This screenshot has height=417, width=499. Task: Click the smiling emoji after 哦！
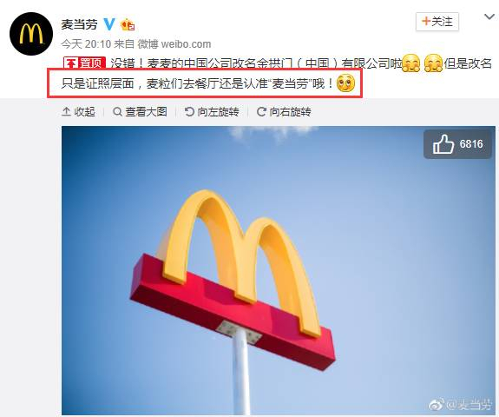tap(345, 83)
